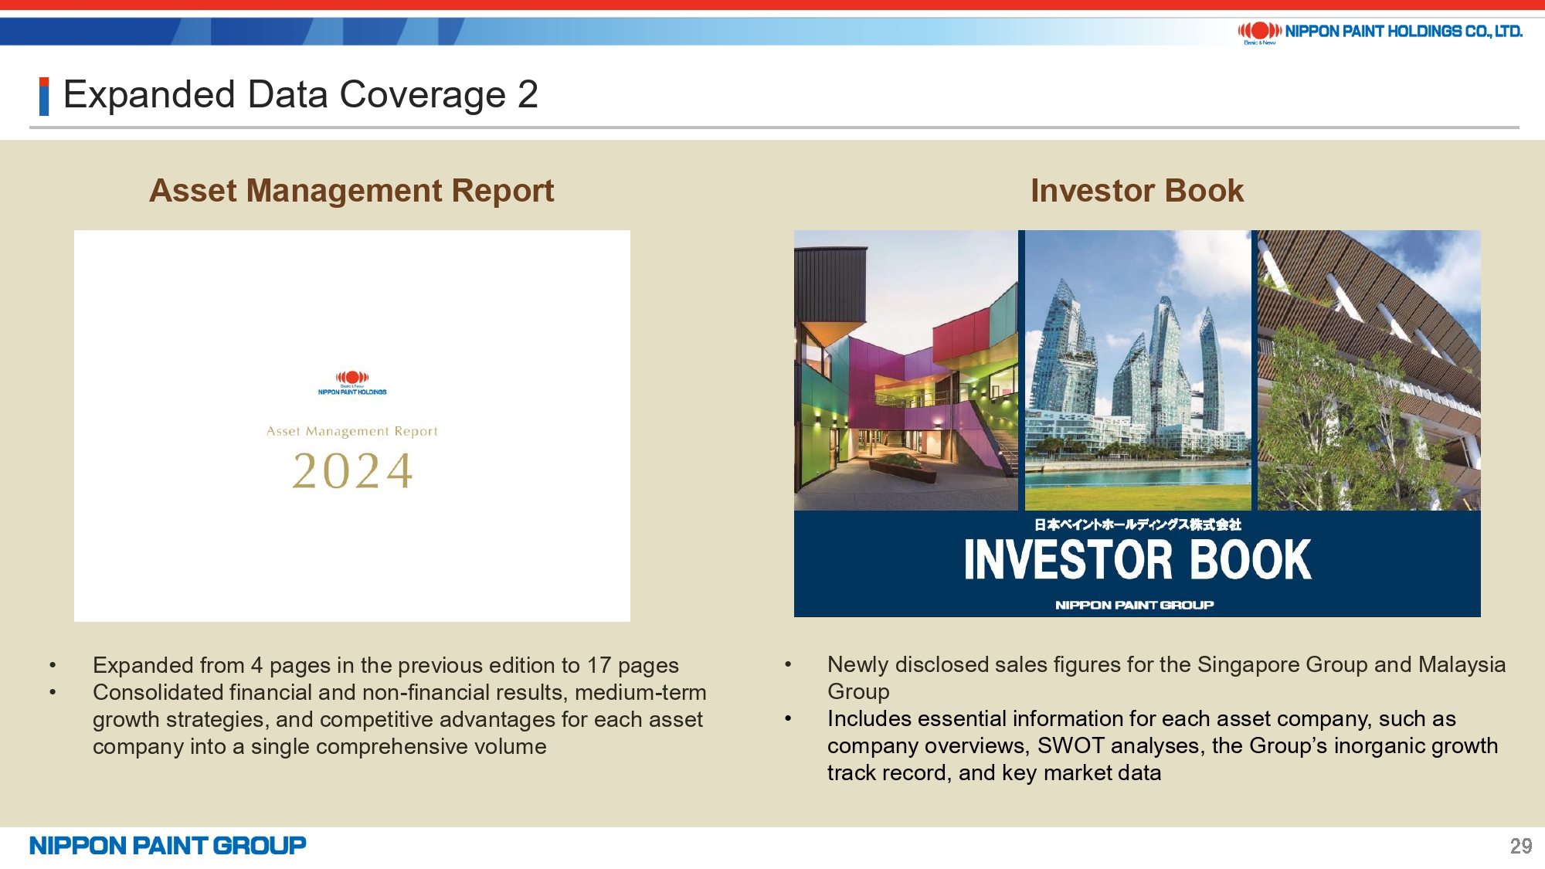The image size is (1545, 869).
Task: Click 'NIPPON PAINT GROUP' text on Investor Book cover
Action: tap(1135, 605)
